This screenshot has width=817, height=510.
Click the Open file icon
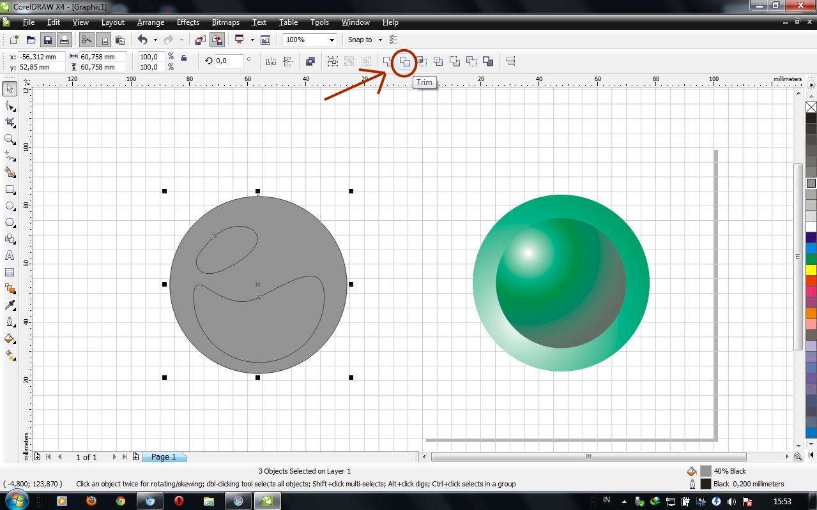tap(31, 40)
